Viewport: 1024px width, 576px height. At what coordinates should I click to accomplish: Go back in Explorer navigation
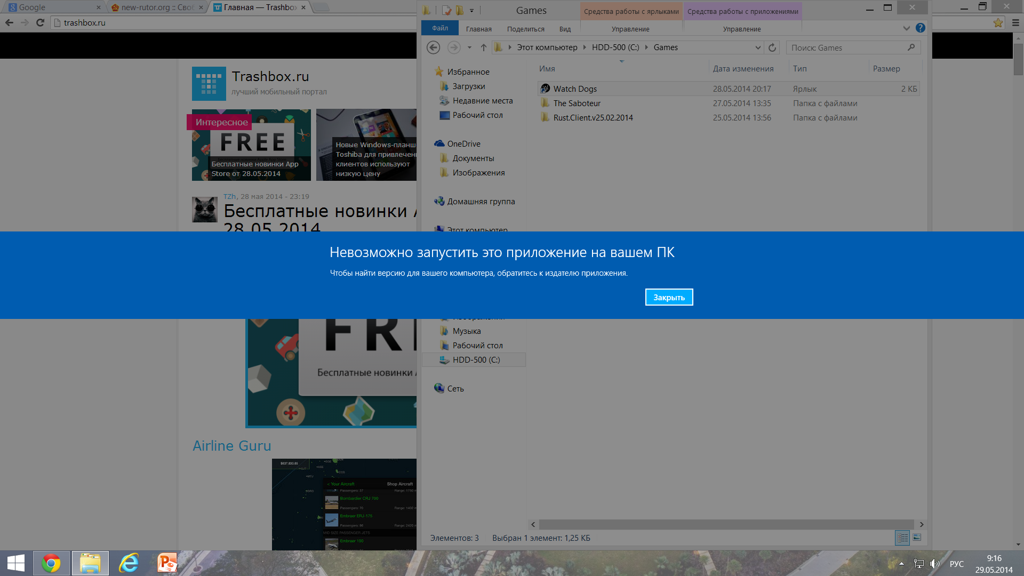coord(433,47)
